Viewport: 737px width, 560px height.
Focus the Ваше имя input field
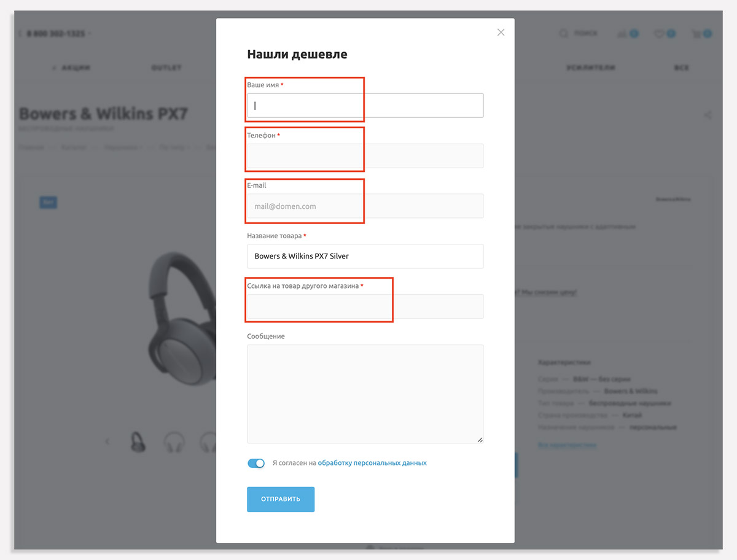[365, 105]
